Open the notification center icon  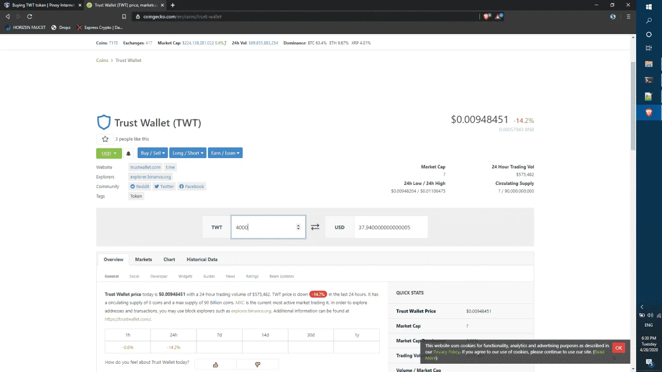649,363
